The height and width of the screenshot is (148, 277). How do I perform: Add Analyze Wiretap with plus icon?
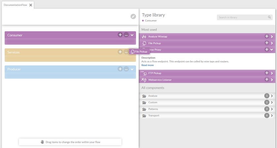[x=266, y=36]
